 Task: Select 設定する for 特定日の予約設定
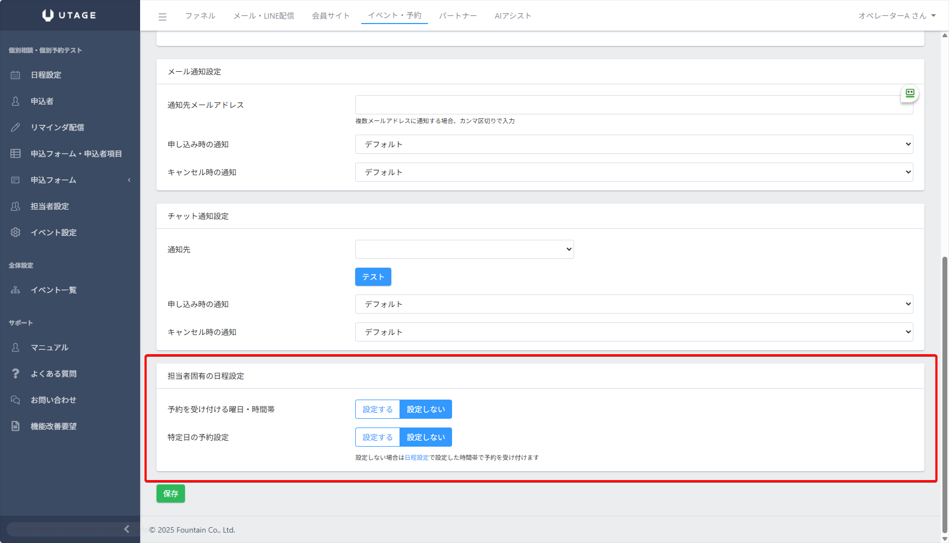tap(378, 437)
